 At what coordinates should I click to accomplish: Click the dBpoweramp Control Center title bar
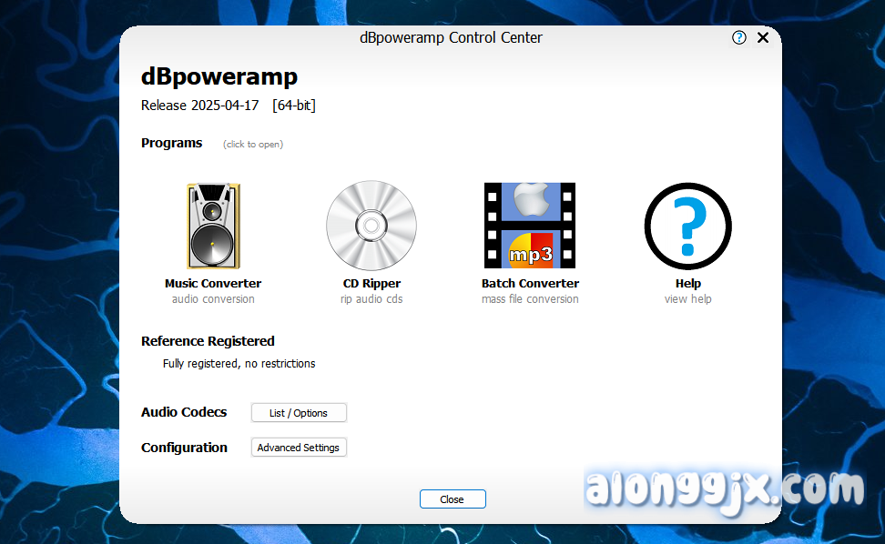click(x=451, y=38)
